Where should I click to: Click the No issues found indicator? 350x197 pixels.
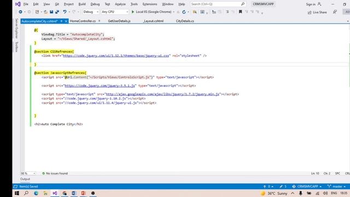55,173
